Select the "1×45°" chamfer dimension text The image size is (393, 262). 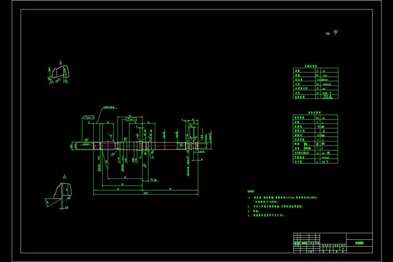201,152
